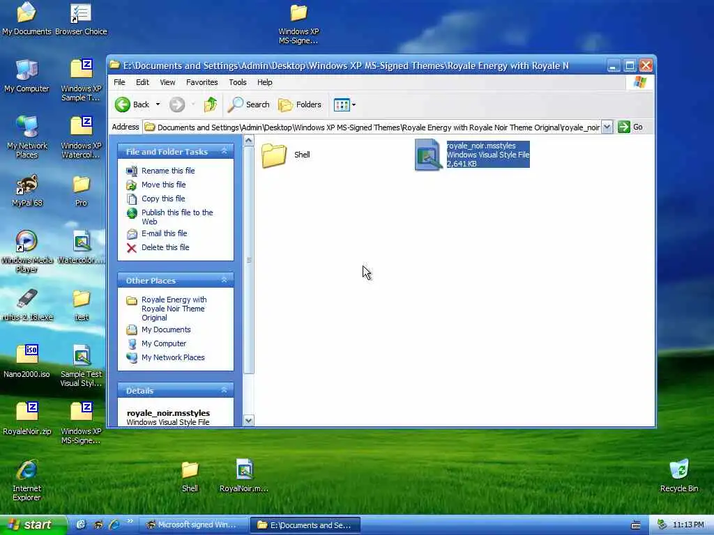
Task: Select Windows Media Player desktop shortcut
Action: click(x=26, y=251)
